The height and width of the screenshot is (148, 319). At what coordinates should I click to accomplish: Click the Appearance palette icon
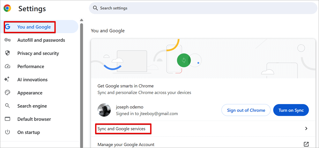point(8,93)
